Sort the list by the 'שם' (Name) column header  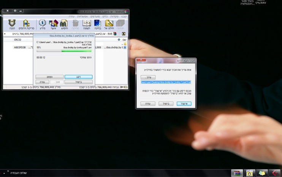click(124, 40)
